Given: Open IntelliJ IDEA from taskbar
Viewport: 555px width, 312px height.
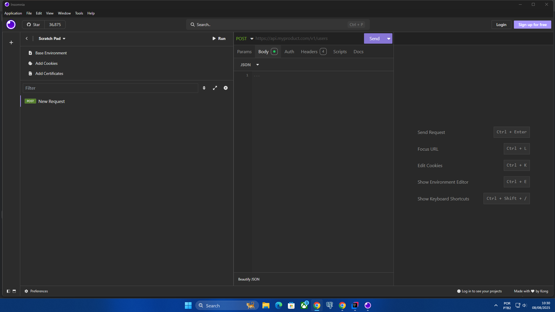Looking at the screenshot, I should [x=355, y=305].
